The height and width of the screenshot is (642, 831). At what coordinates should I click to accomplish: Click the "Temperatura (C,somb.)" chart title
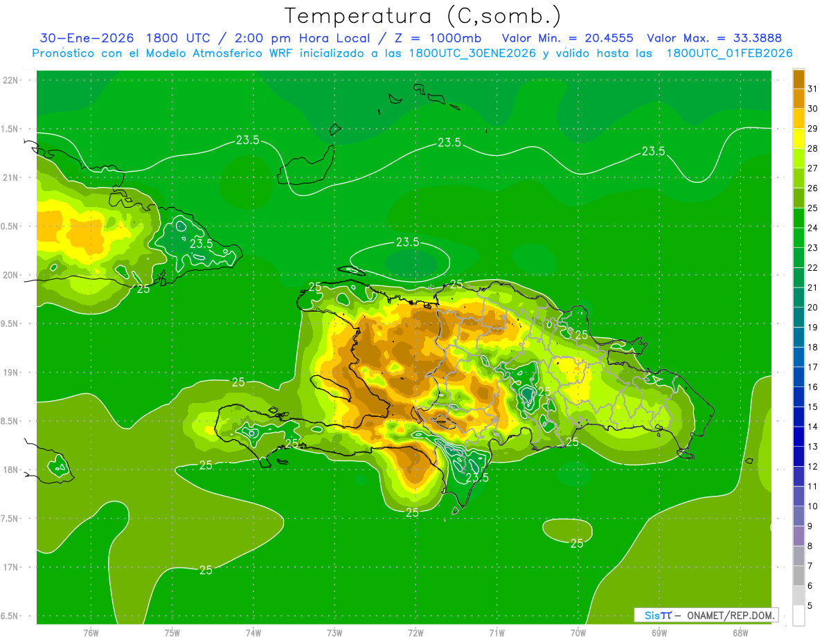[423, 16]
